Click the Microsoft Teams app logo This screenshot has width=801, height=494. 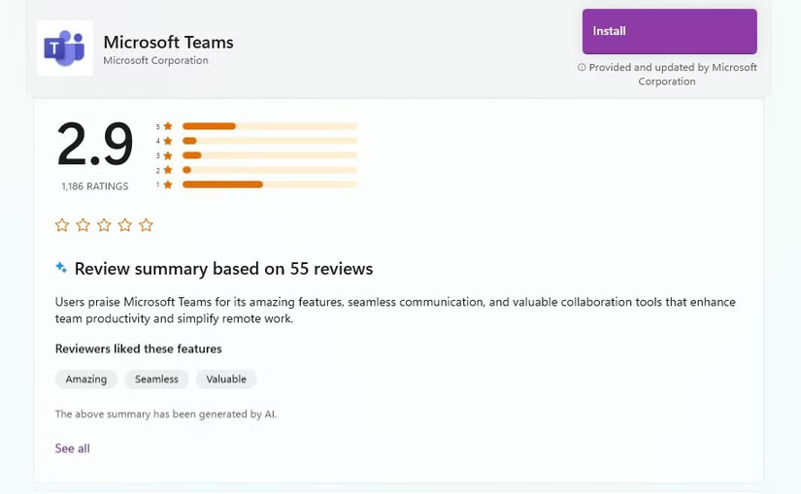(x=65, y=48)
